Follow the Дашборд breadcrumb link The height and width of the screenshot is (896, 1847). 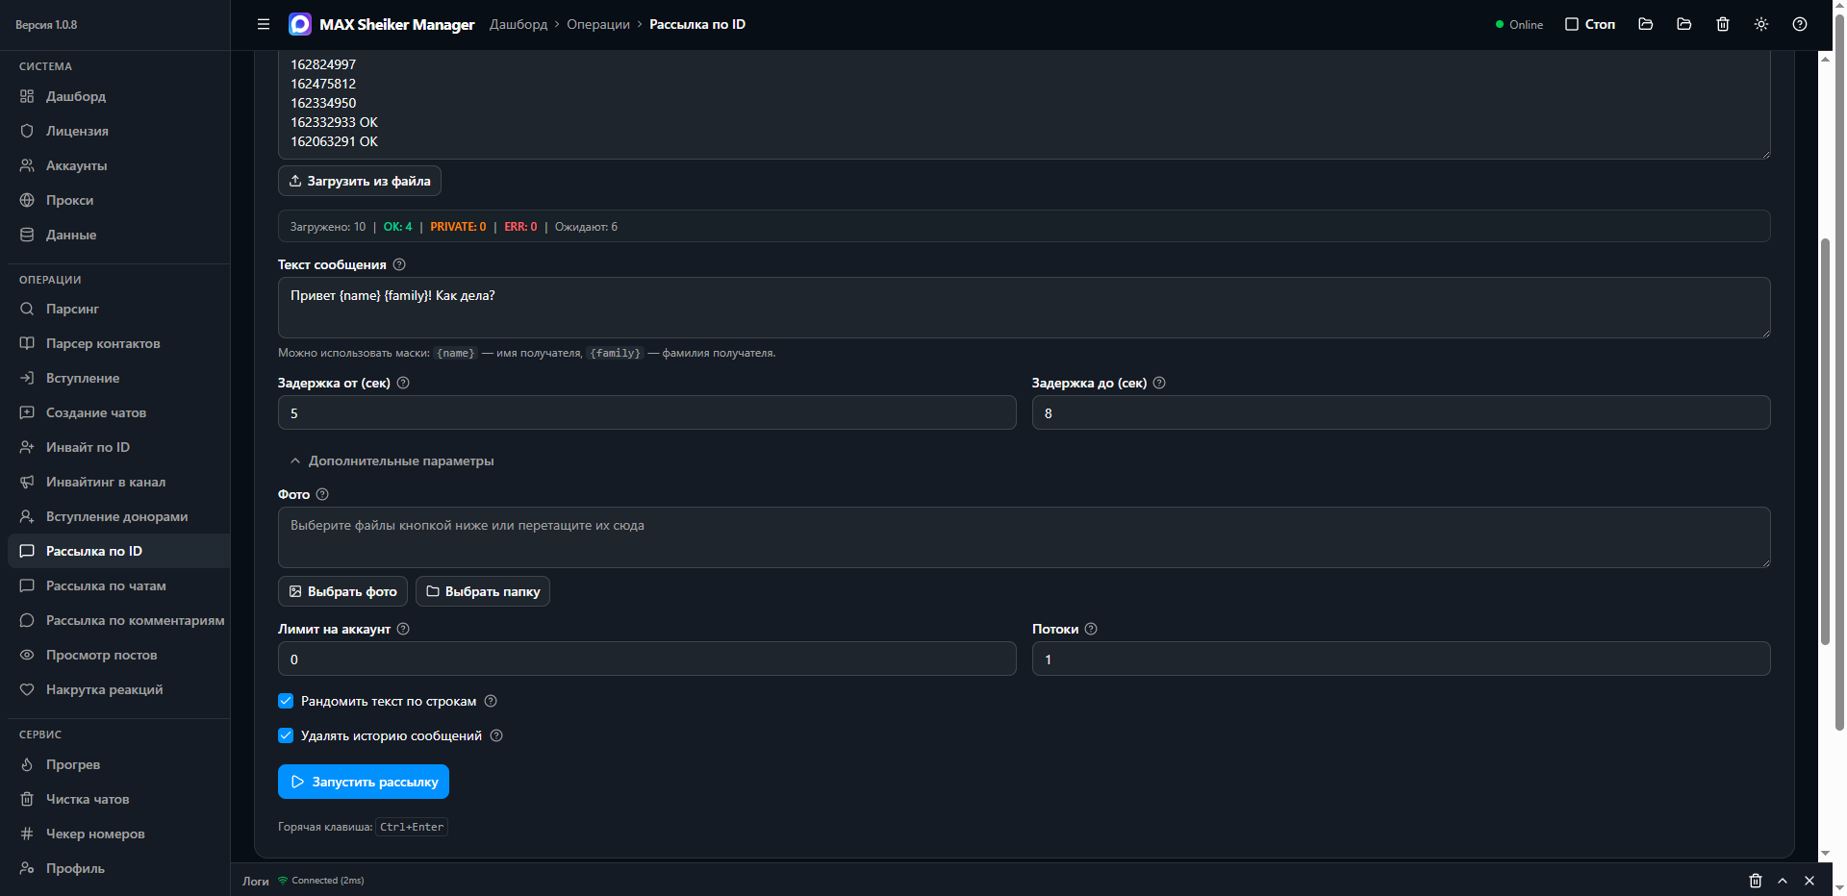(519, 24)
